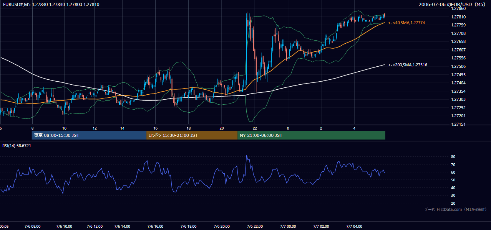The image size is (491, 230).
Task: Click hour tick 8 under price chart
Action: click(32, 128)
